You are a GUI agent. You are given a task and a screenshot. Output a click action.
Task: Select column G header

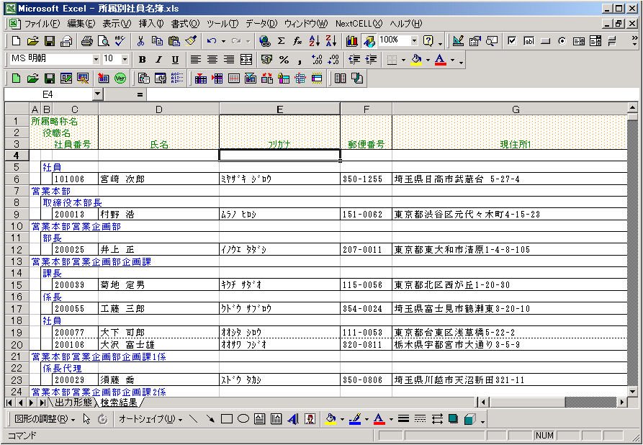[x=509, y=109]
